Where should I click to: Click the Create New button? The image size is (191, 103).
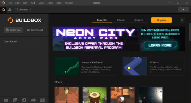[13, 30]
